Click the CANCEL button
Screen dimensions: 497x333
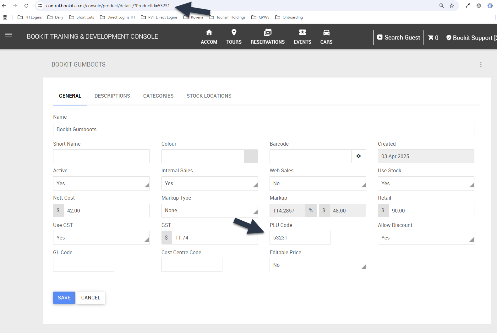pos(91,298)
